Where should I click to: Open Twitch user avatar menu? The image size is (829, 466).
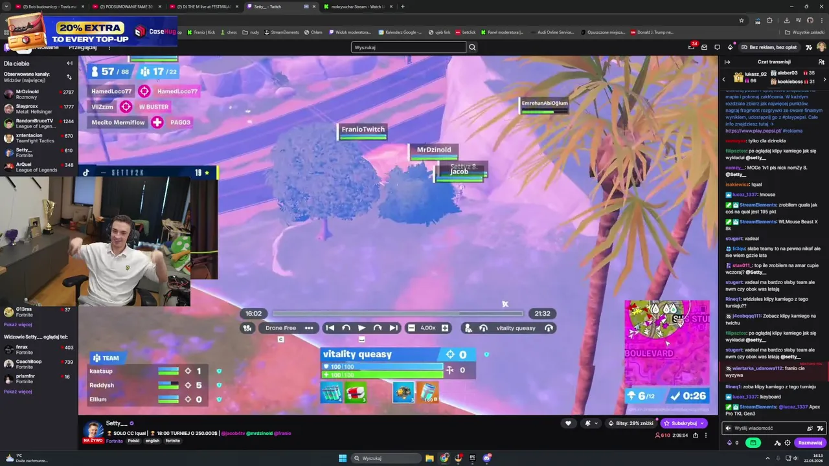pyautogui.click(x=821, y=47)
